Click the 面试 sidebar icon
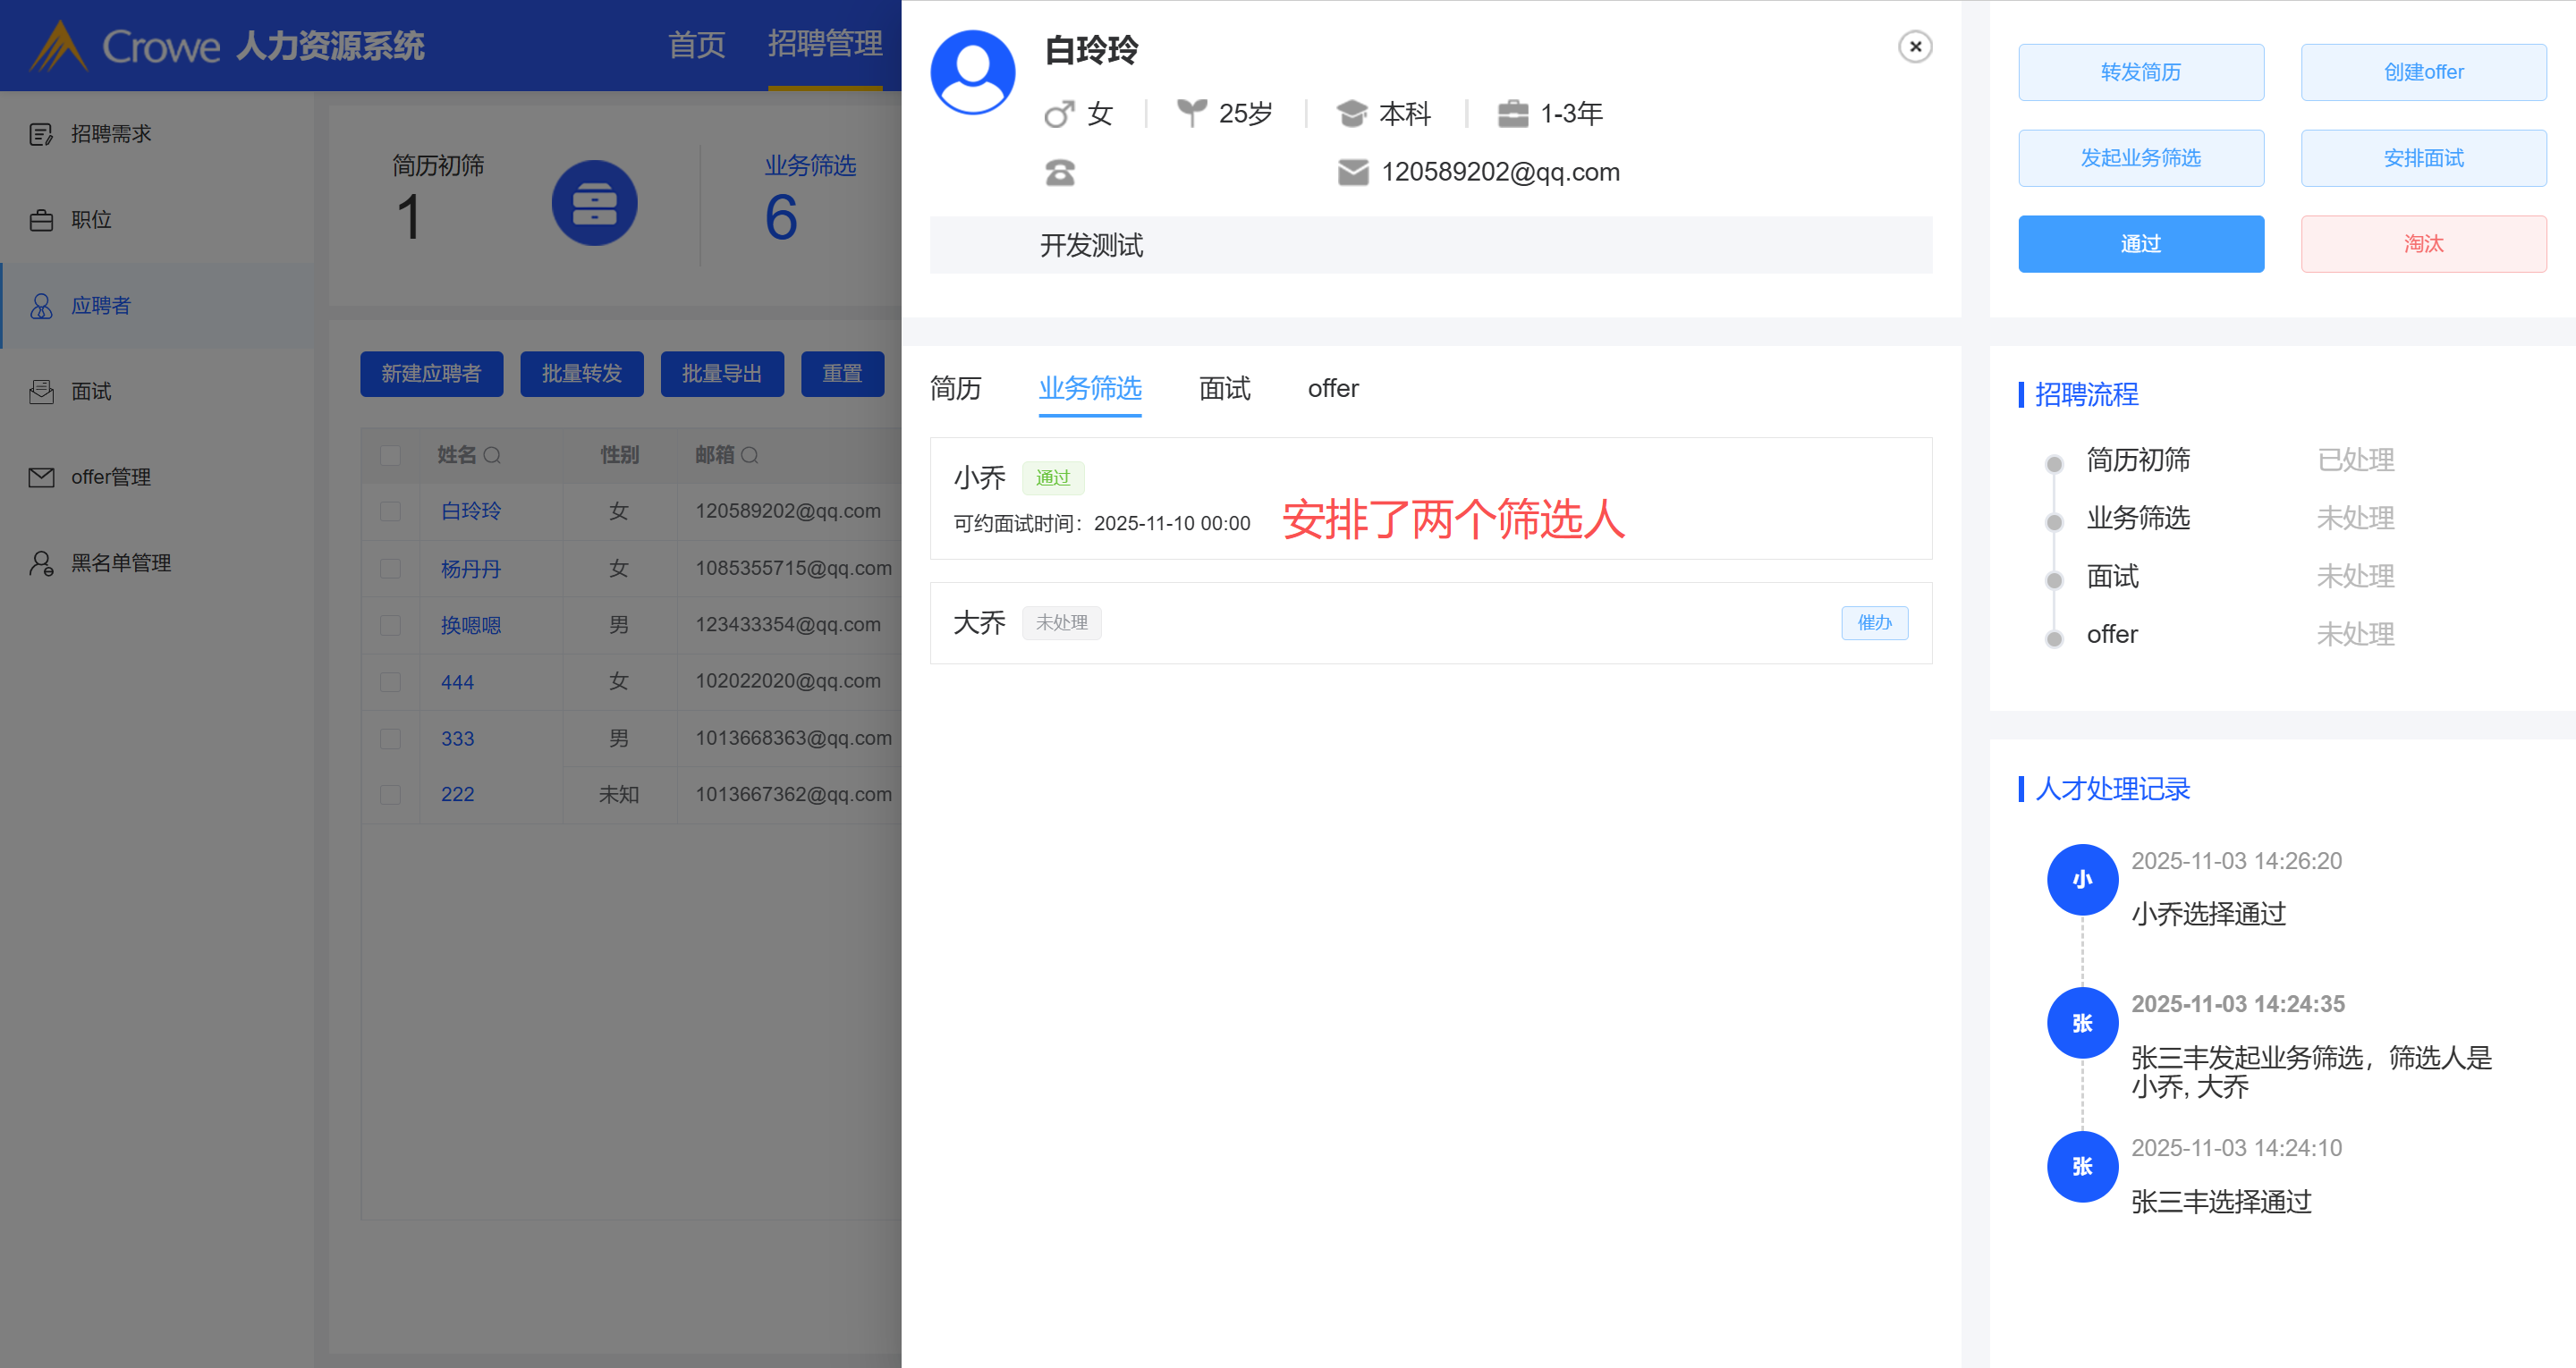Viewport: 2576px width, 1368px height. coord(41,392)
